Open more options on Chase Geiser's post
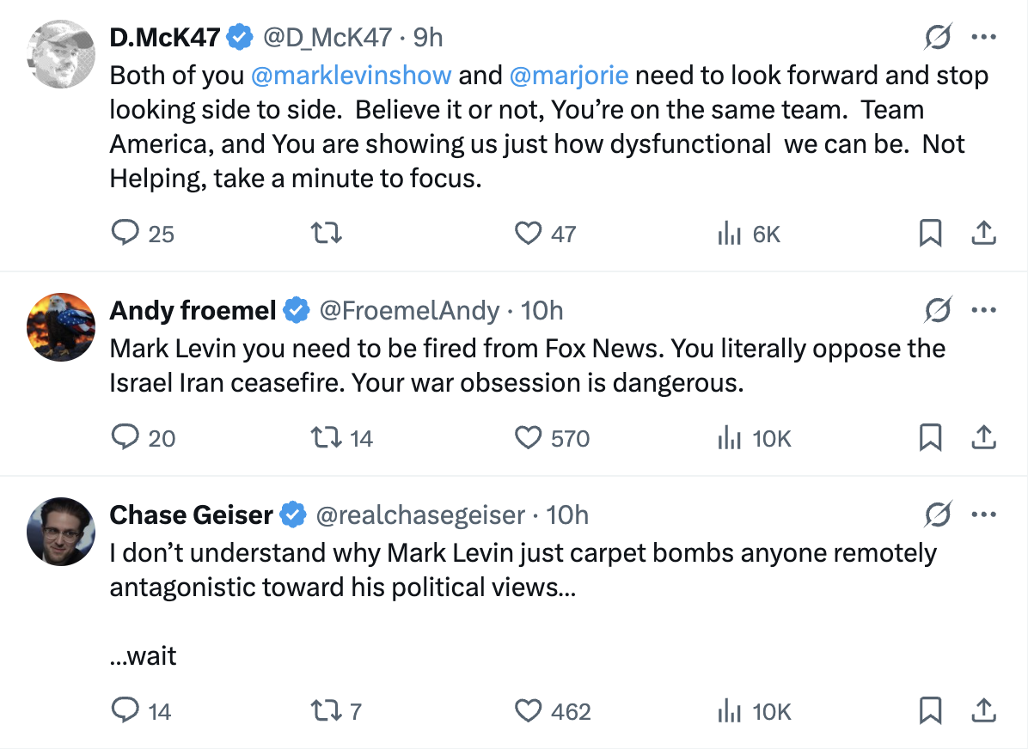The image size is (1028, 749). [983, 515]
